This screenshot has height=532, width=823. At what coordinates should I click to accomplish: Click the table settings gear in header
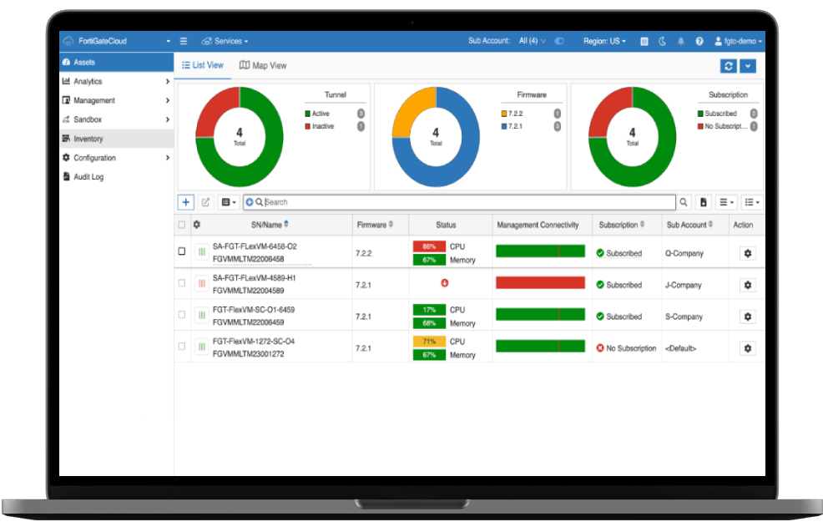197,225
